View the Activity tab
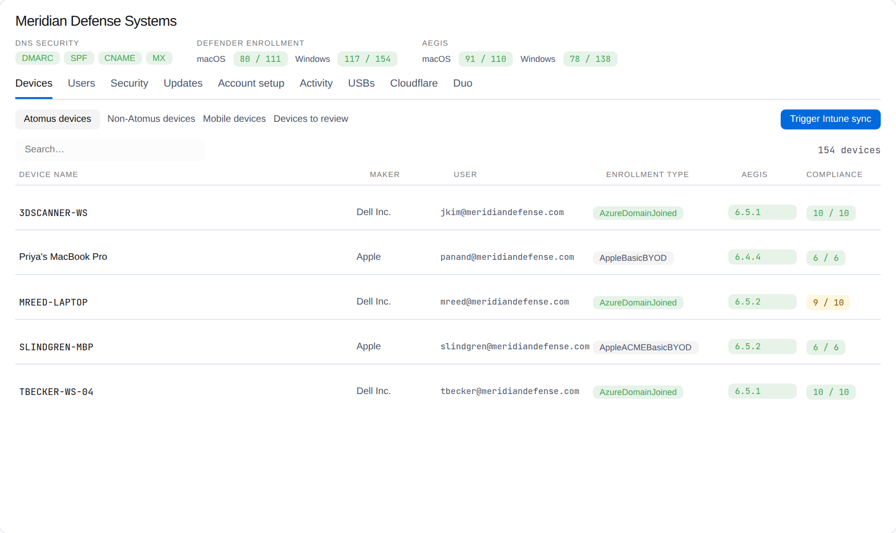The height and width of the screenshot is (533, 896). [x=316, y=83]
